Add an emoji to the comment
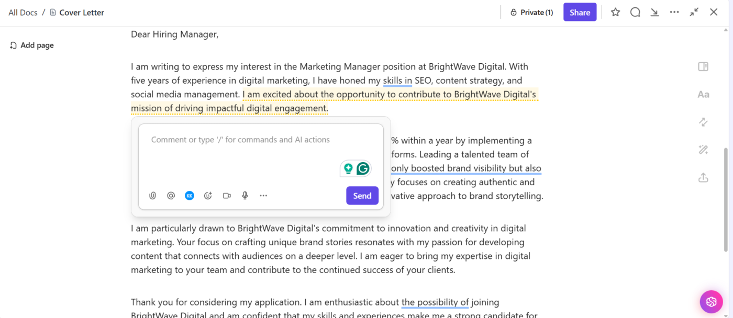This screenshot has width=733, height=318. click(208, 196)
